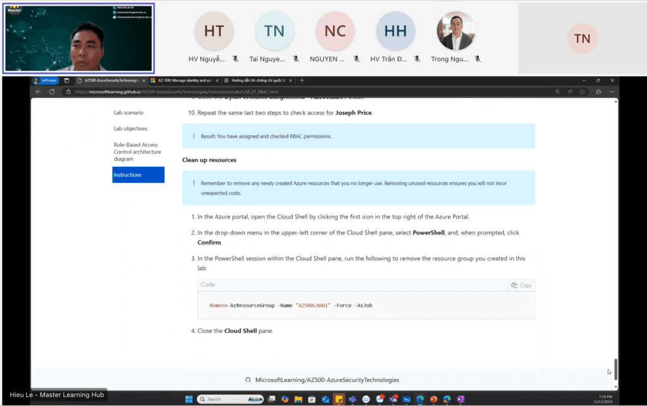Viewport: 647px width, 406px height.
Task: Click the Read aloud icon in the address bar
Action: pos(570,92)
